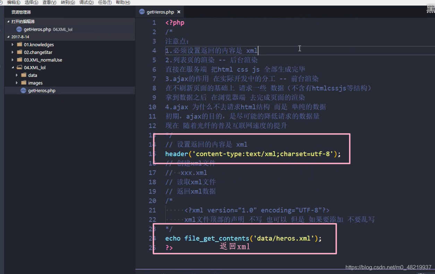Click line number 8 in the gutter

pos(154,88)
